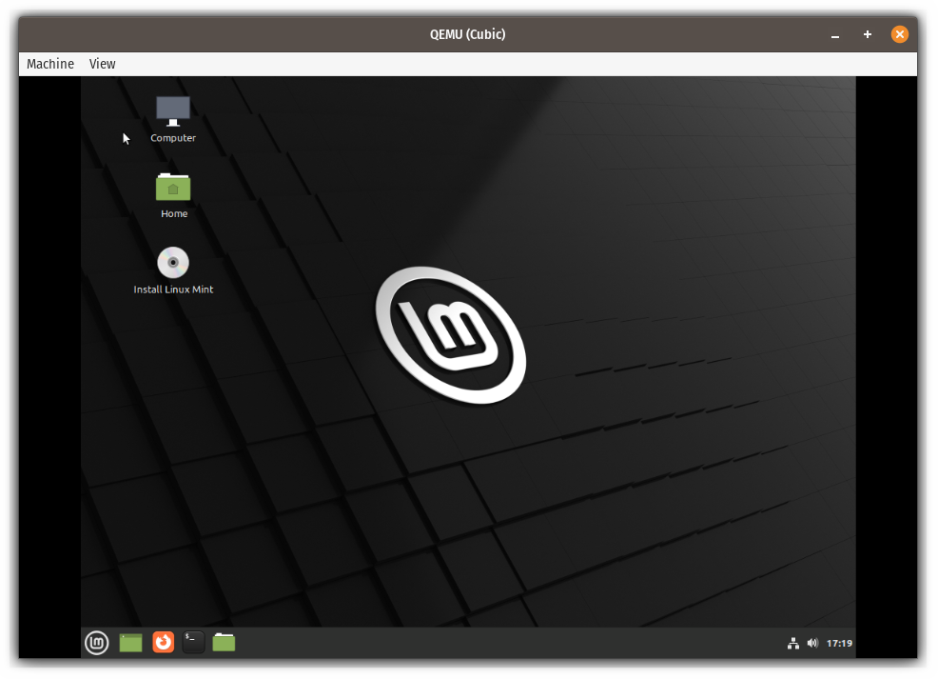Viewport: 938px width, 679px height.
Task: Launch Firefox from the taskbar
Action: tap(162, 642)
